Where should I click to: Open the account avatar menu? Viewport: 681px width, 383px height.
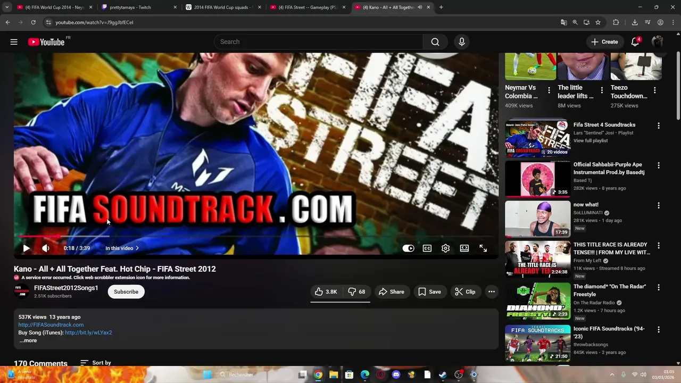[x=658, y=42]
